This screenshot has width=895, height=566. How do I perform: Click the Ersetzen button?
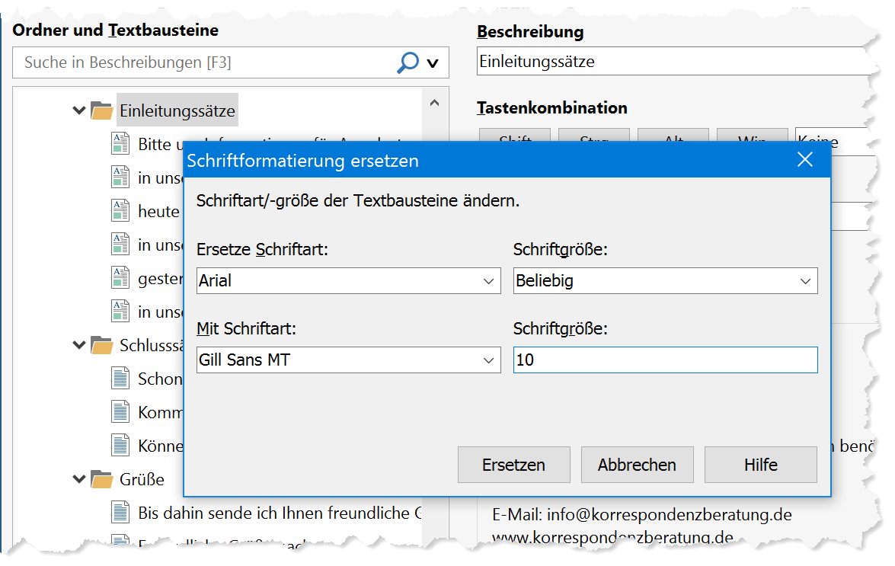point(513,465)
